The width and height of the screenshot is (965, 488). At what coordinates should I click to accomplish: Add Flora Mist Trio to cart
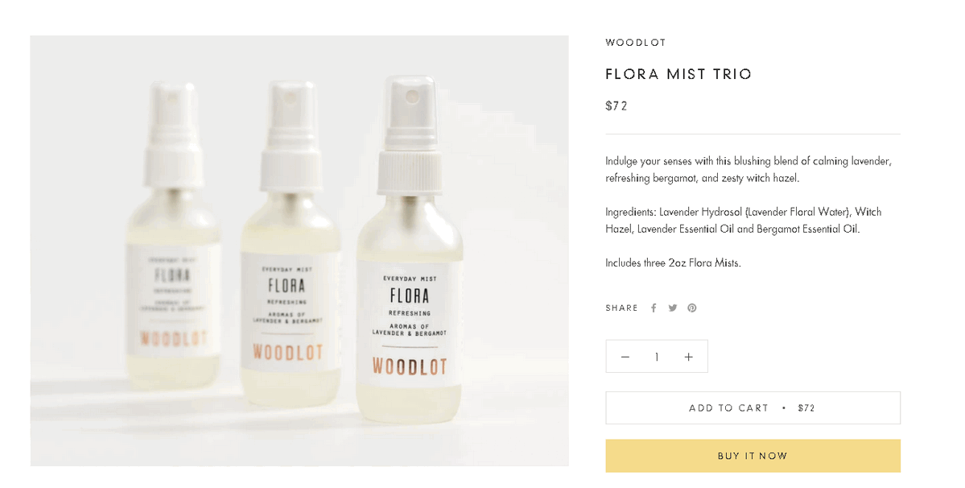[753, 407]
